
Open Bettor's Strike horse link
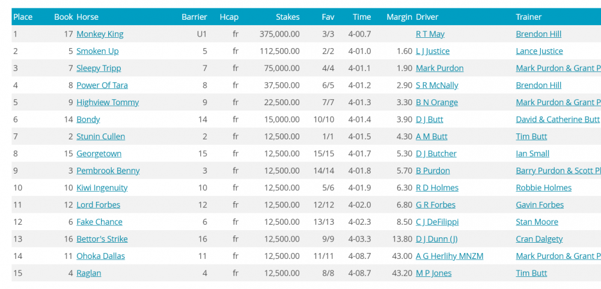pos(102,239)
